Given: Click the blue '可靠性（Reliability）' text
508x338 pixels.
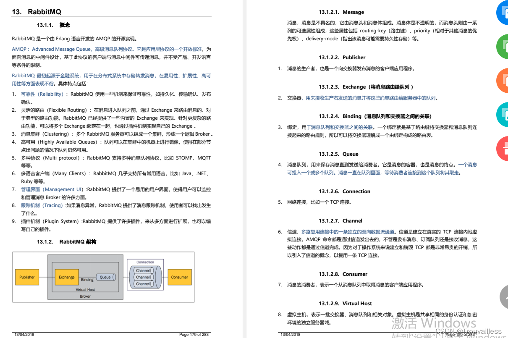Looking at the screenshot, I should [x=44, y=94].
